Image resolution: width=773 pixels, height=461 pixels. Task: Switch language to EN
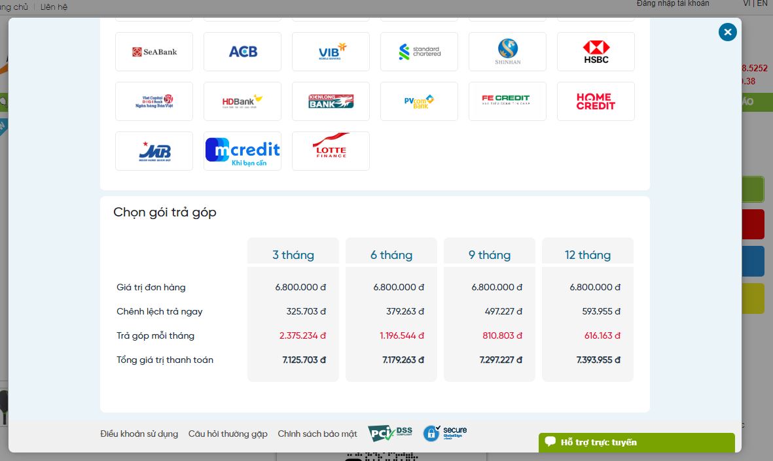[x=762, y=4]
